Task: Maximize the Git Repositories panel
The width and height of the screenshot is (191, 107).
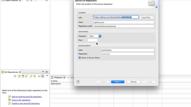Action: click(47, 72)
